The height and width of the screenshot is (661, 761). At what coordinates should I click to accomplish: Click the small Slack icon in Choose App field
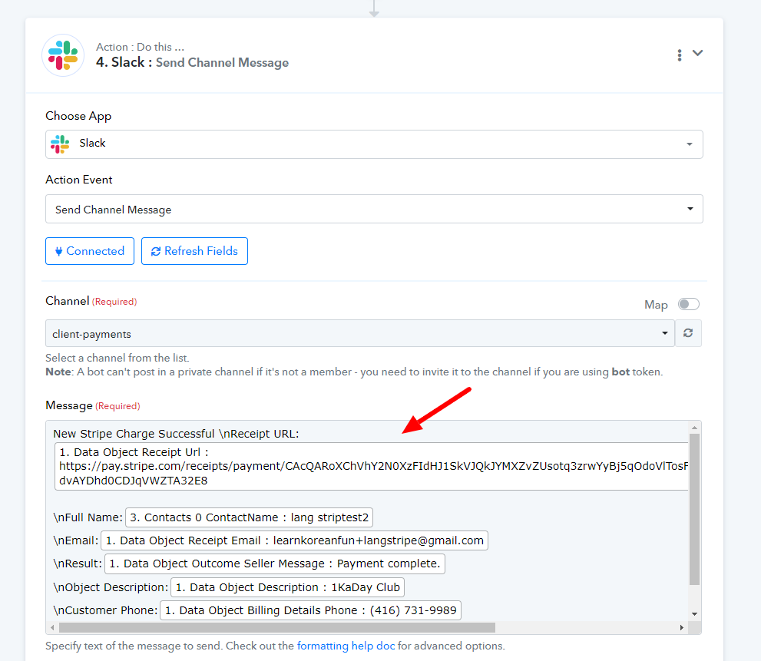[60, 144]
